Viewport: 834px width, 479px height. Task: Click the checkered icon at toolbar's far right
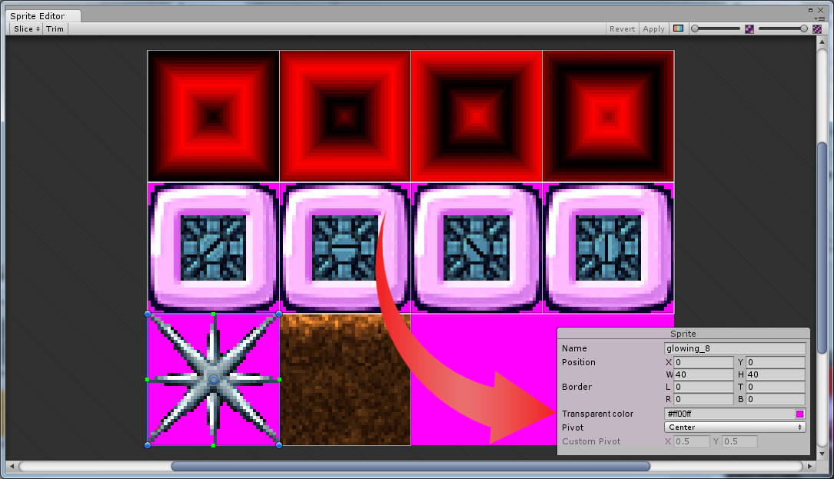816,28
